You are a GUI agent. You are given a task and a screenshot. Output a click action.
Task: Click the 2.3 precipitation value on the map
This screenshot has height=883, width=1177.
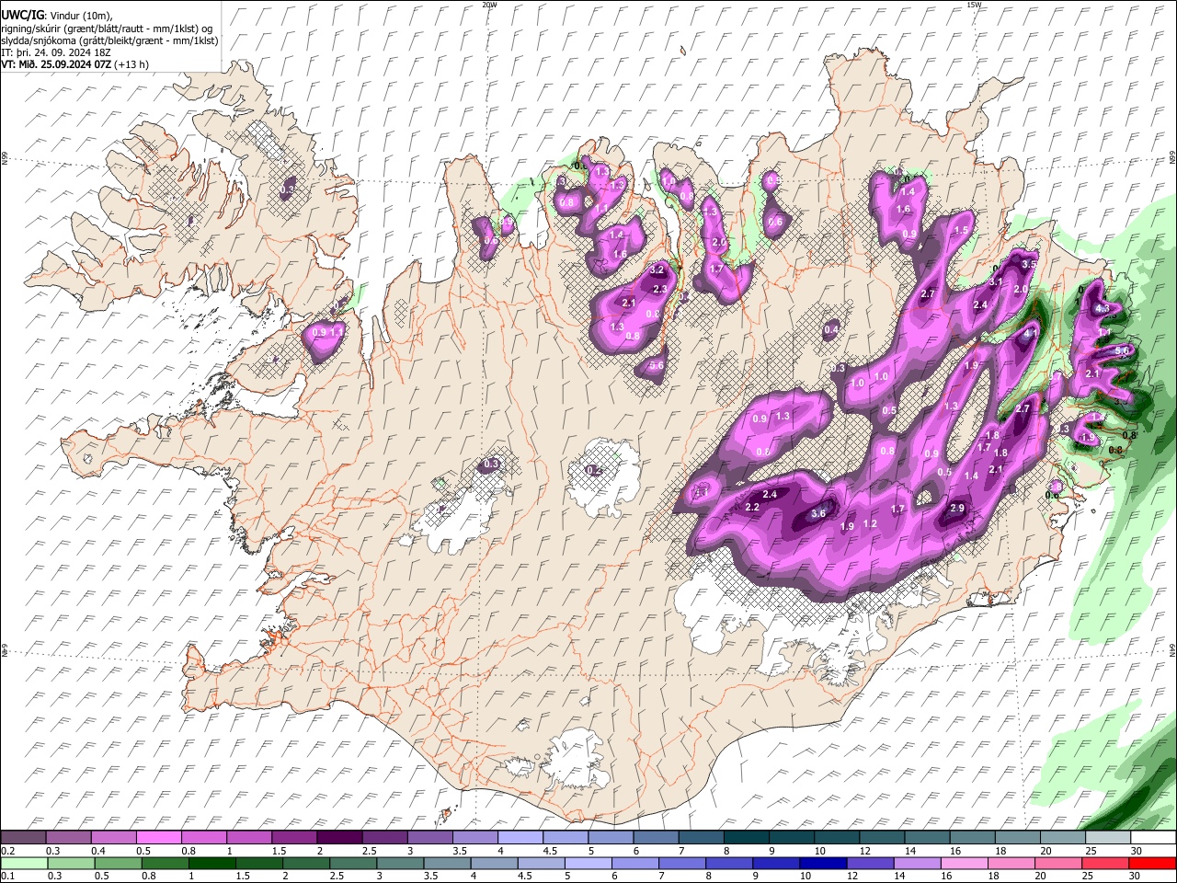pyautogui.click(x=659, y=290)
